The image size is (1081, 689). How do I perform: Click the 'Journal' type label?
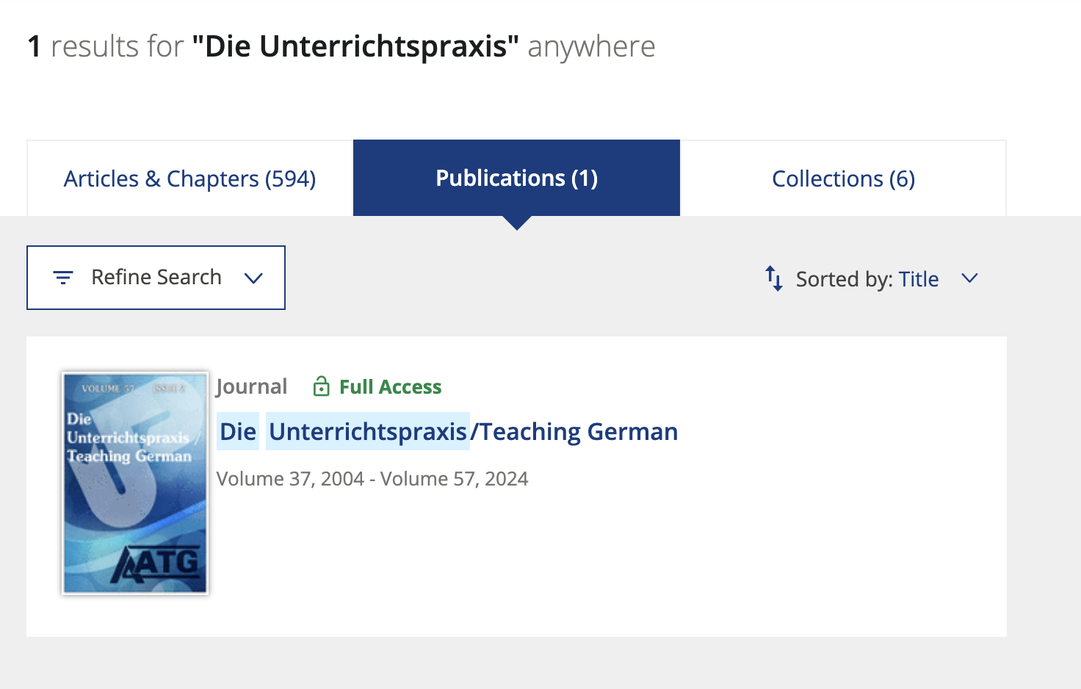[x=251, y=386]
